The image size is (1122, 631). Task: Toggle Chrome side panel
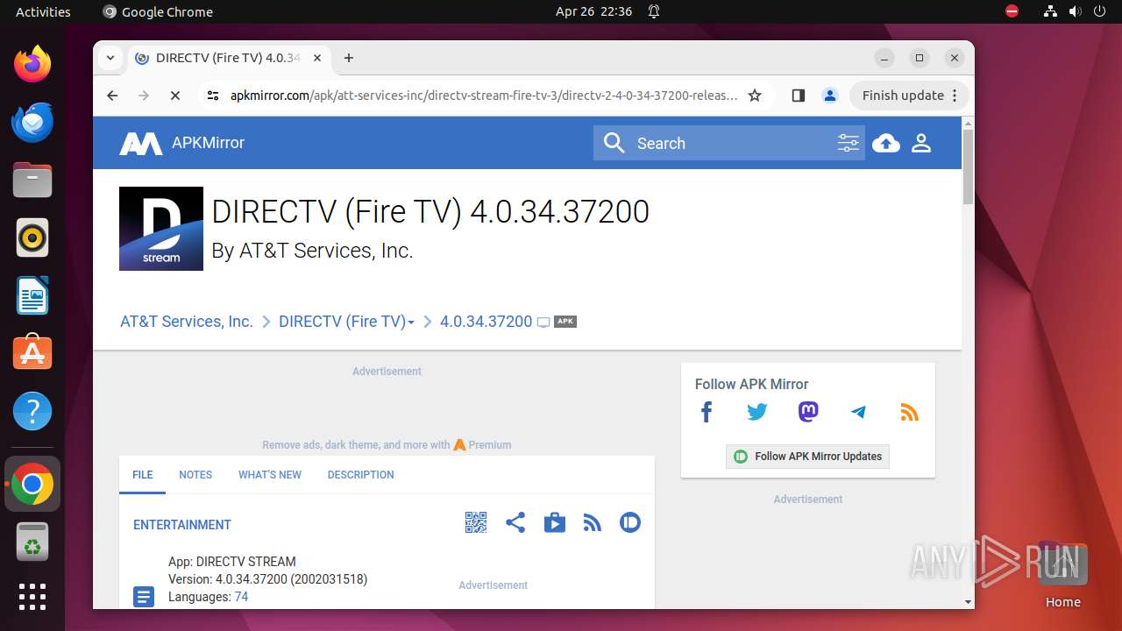tap(798, 96)
